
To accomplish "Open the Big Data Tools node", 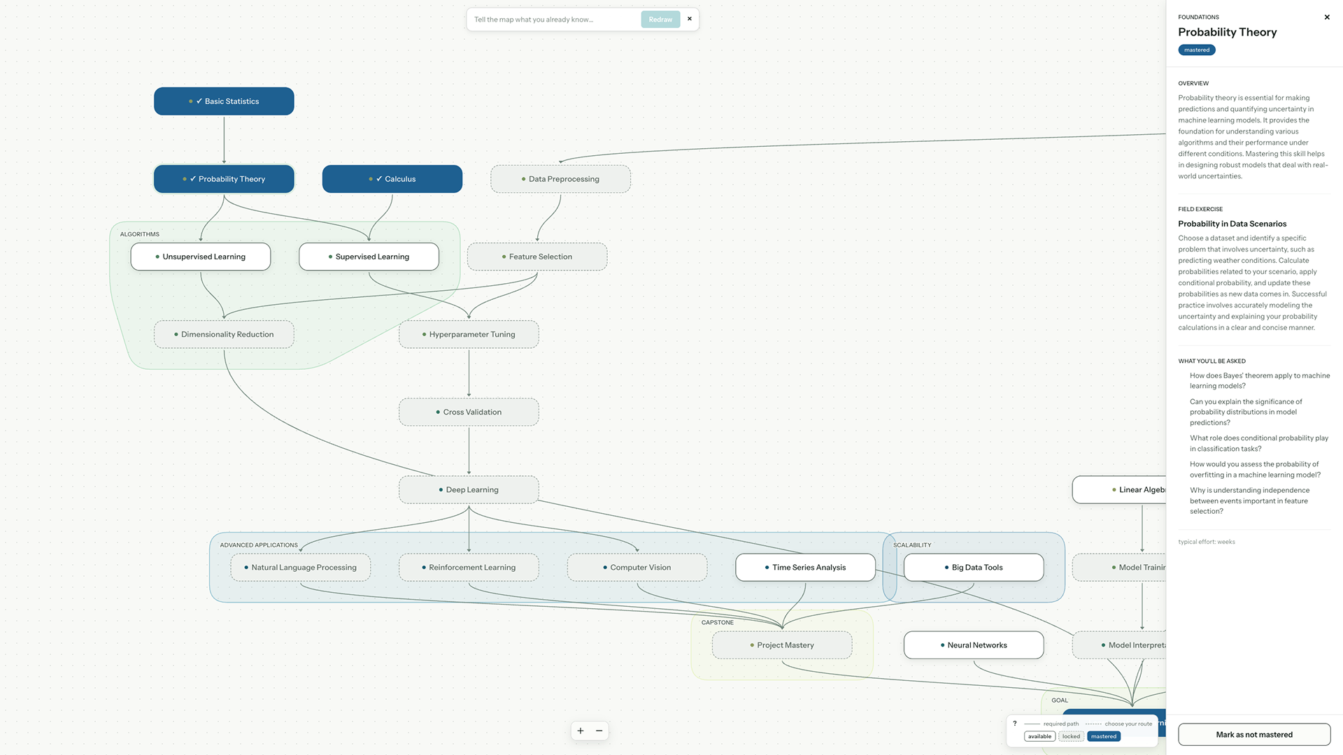I will tap(974, 568).
